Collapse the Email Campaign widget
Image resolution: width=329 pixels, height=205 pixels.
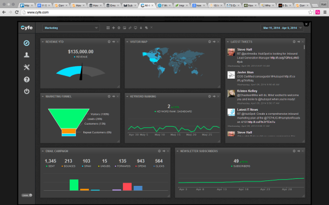43,151
